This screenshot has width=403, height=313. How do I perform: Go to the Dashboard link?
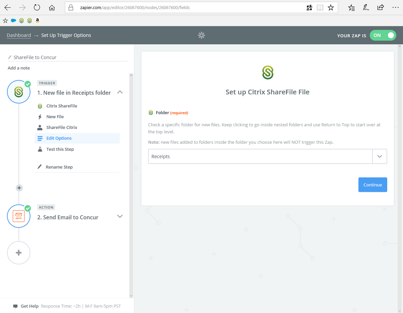coord(19,35)
